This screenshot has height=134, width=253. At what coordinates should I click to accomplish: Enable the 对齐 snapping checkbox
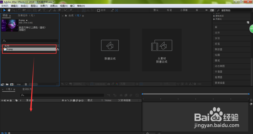click(98, 10)
